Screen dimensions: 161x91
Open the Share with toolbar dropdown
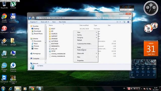(45, 22)
